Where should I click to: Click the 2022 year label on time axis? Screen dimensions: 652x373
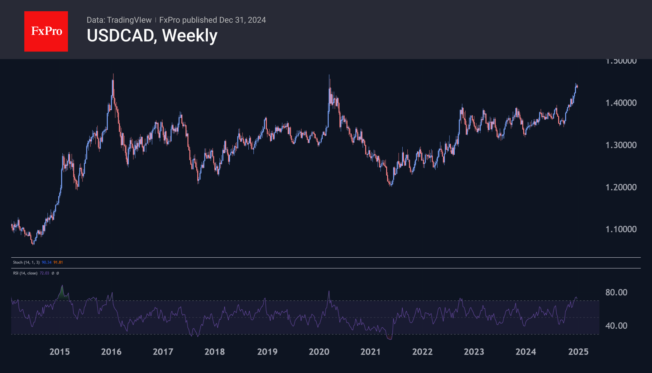pyautogui.click(x=422, y=352)
